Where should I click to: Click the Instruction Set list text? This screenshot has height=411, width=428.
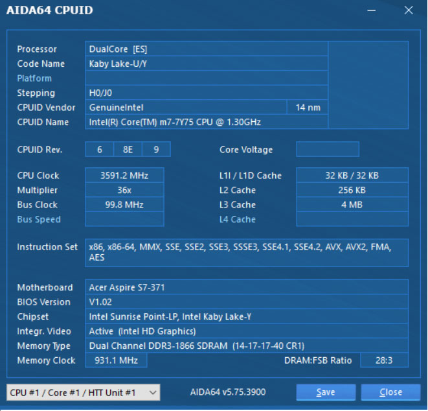(247, 253)
